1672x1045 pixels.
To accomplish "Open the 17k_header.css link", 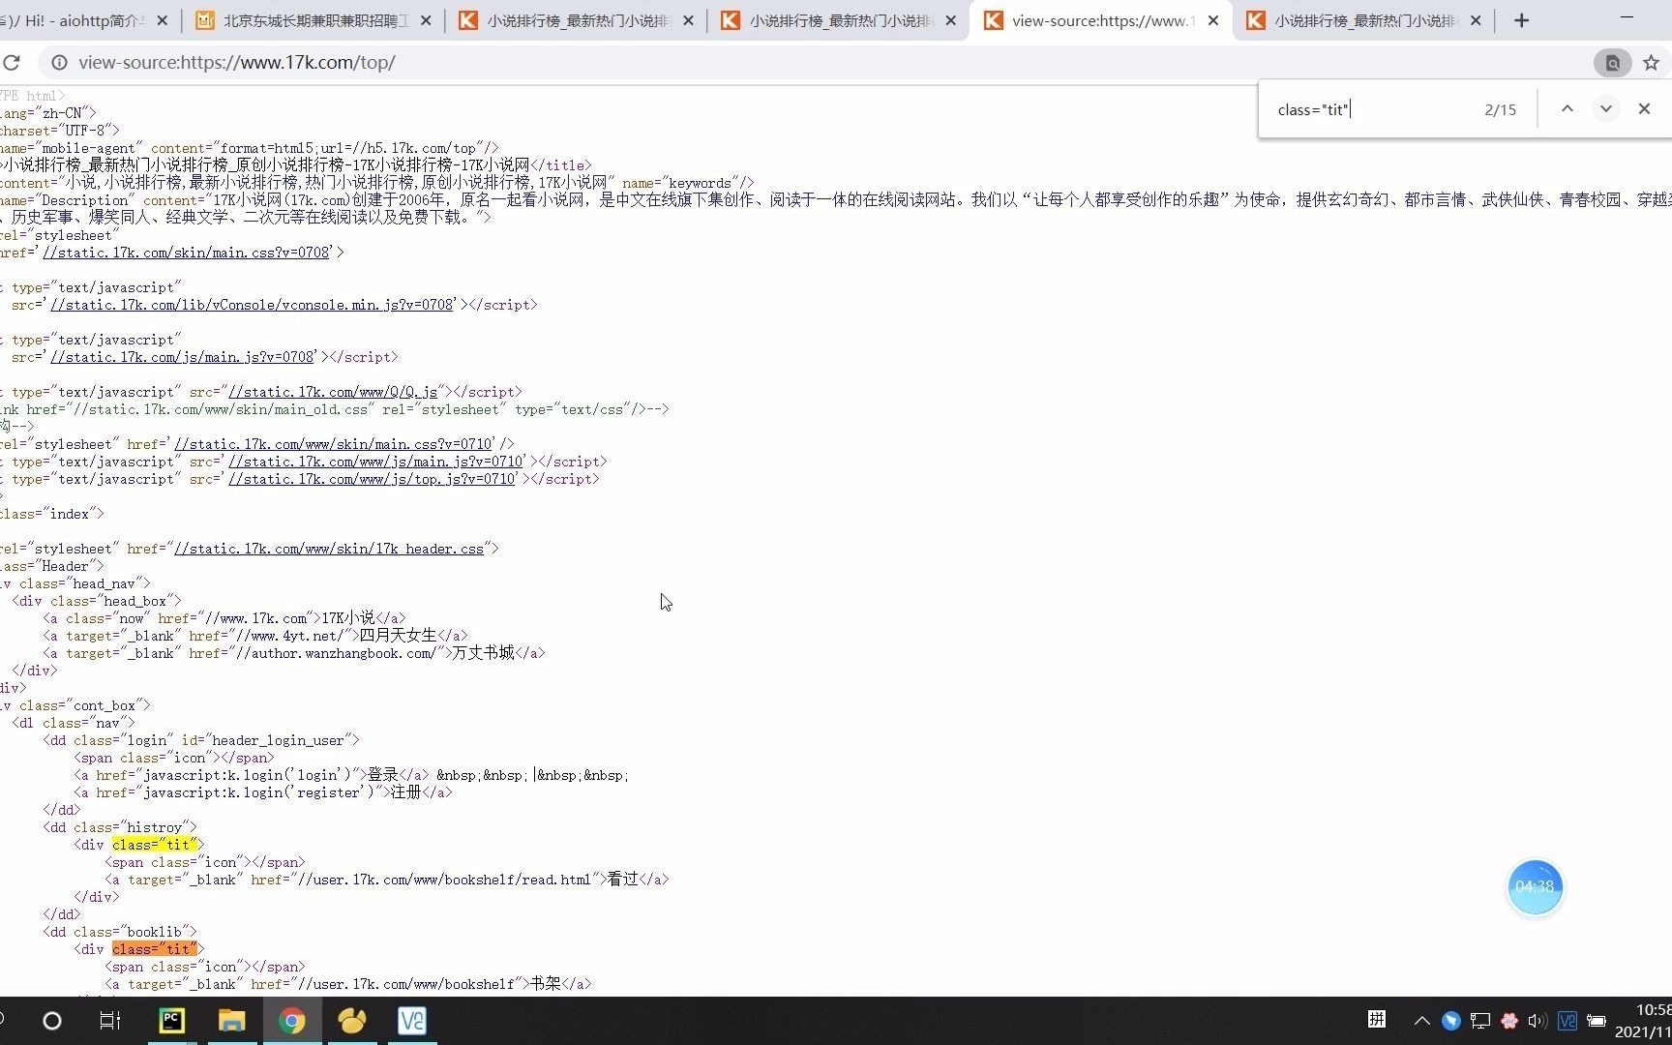I will pos(329,549).
